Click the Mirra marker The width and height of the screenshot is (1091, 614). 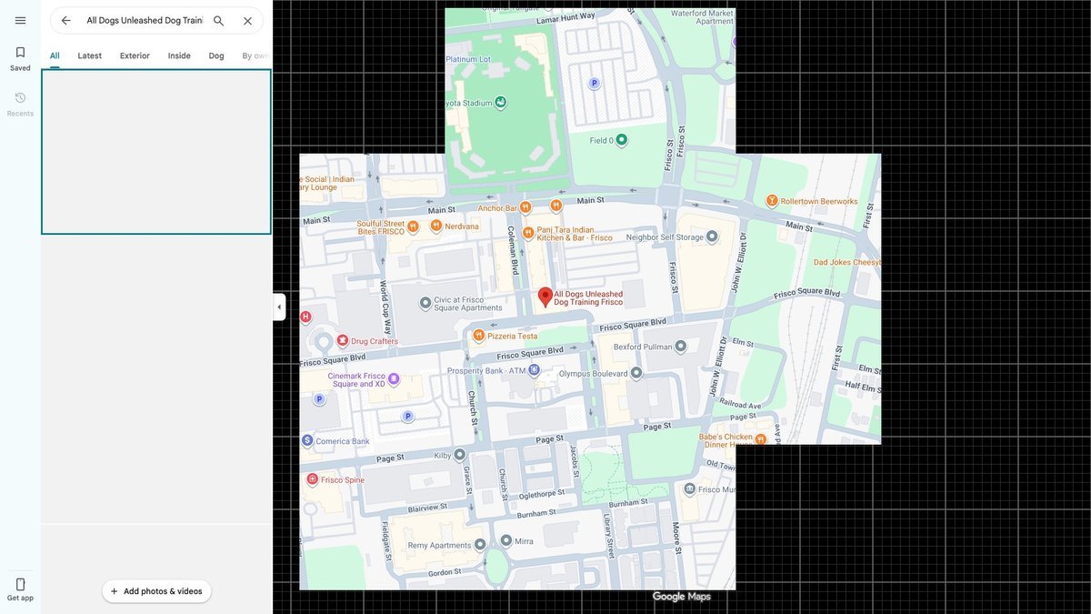506,540
